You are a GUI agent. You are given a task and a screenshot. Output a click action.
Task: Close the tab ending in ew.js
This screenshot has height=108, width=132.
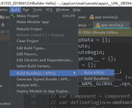click(89, 25)
